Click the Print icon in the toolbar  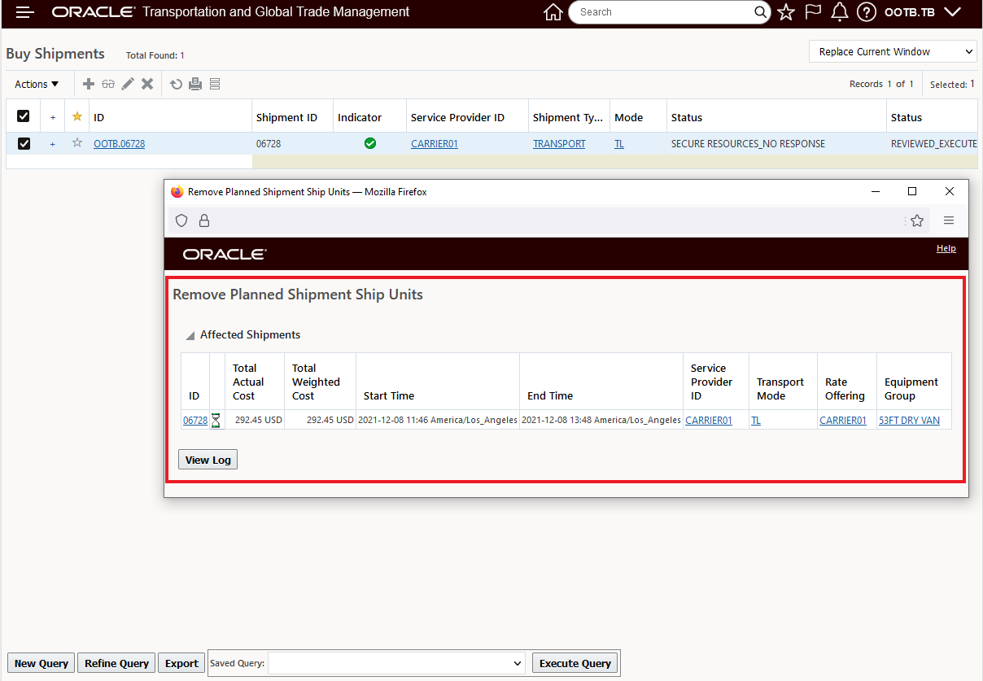(x=195, y=84)
